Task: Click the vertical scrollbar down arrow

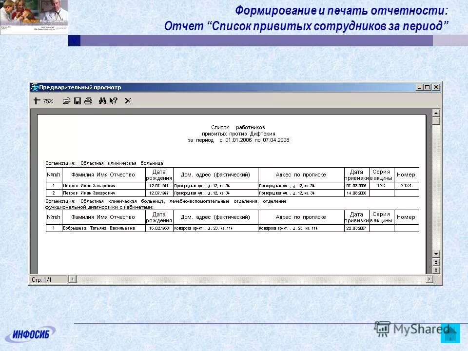Action: 436,254
